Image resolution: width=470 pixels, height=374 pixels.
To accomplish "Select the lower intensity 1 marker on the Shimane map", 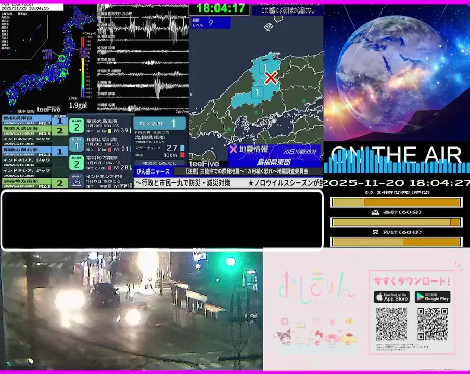I will pos(257,92).
